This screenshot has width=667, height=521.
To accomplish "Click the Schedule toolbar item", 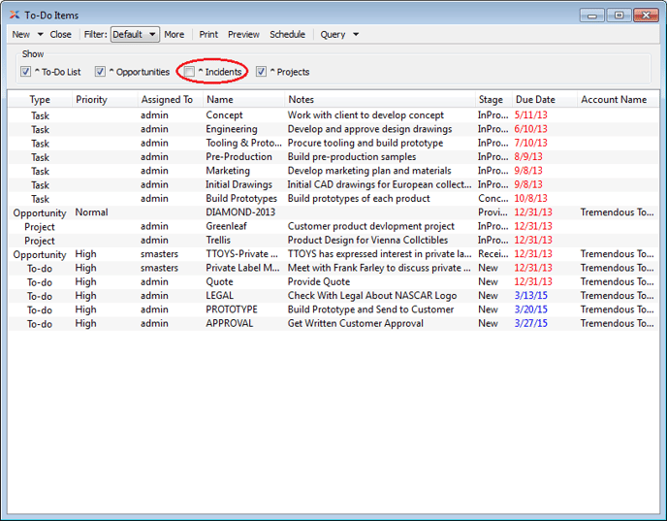I will [x=287, y=35].
